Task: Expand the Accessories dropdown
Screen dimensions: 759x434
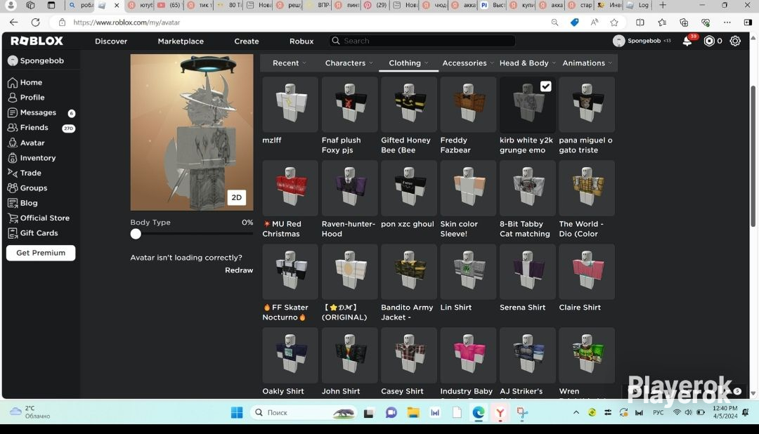Action: (467, 63)
